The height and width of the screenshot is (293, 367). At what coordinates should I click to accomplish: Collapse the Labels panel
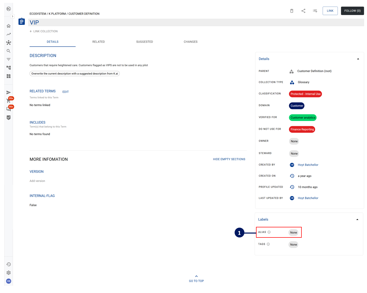pyautogui.click(x=357, y=219)
